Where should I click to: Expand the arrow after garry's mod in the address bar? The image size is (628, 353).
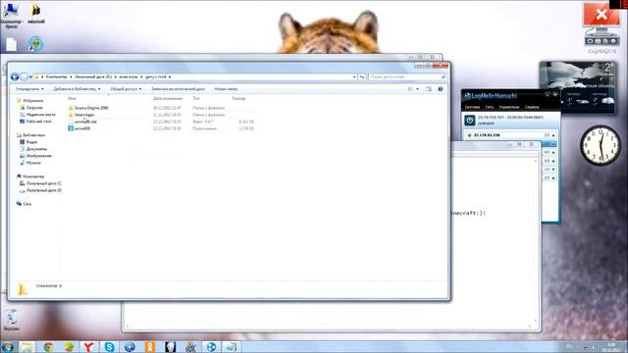tap(170, 76)
